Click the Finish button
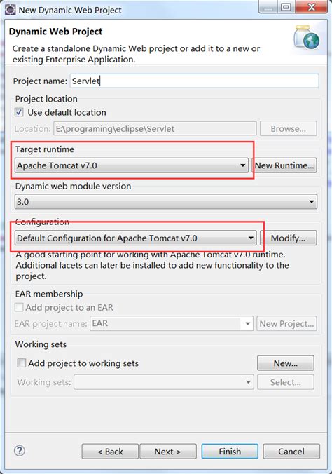The image size is (332, 474). [x=230, y=452]
